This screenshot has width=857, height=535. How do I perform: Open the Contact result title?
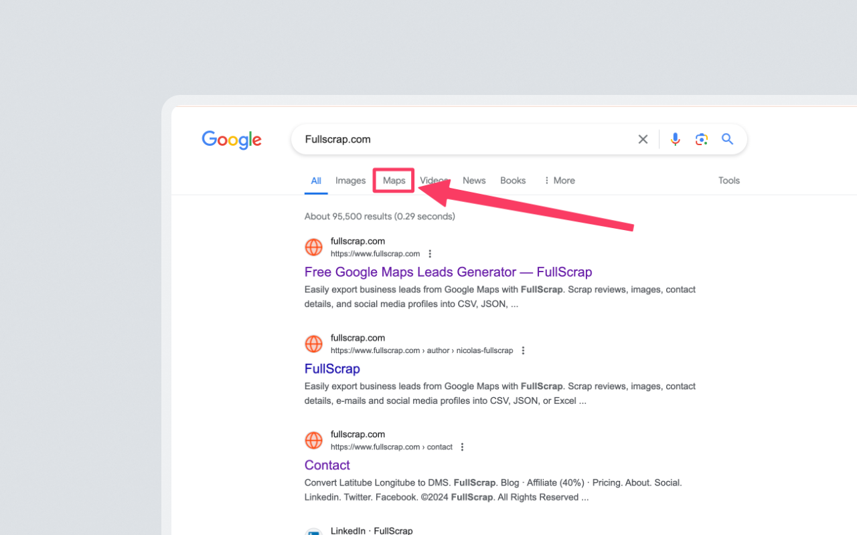[x=327, y=465]
